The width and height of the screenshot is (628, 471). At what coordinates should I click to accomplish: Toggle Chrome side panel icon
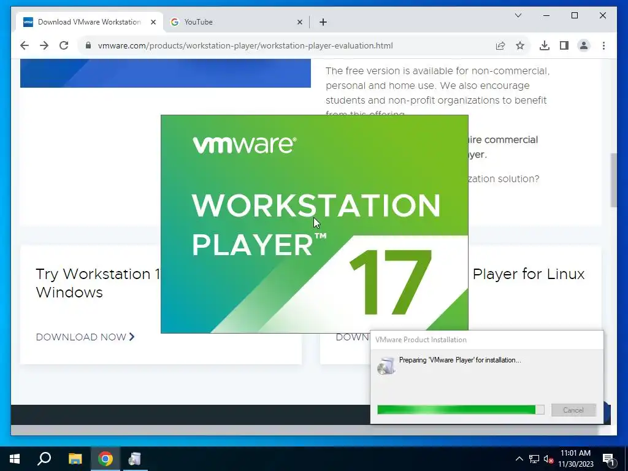[564, 45]
